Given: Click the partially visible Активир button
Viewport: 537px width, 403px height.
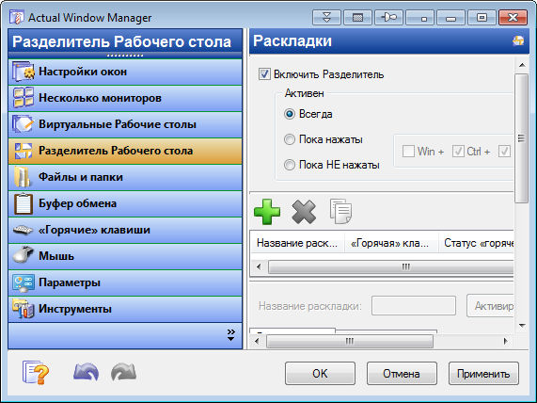Looking at the screenshot, I should click(x=490, y=305).
